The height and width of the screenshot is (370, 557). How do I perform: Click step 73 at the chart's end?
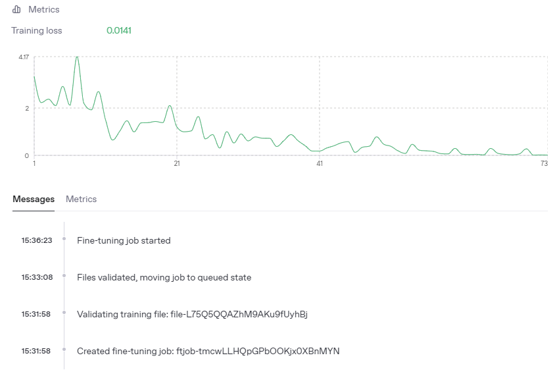click(544, 164)
